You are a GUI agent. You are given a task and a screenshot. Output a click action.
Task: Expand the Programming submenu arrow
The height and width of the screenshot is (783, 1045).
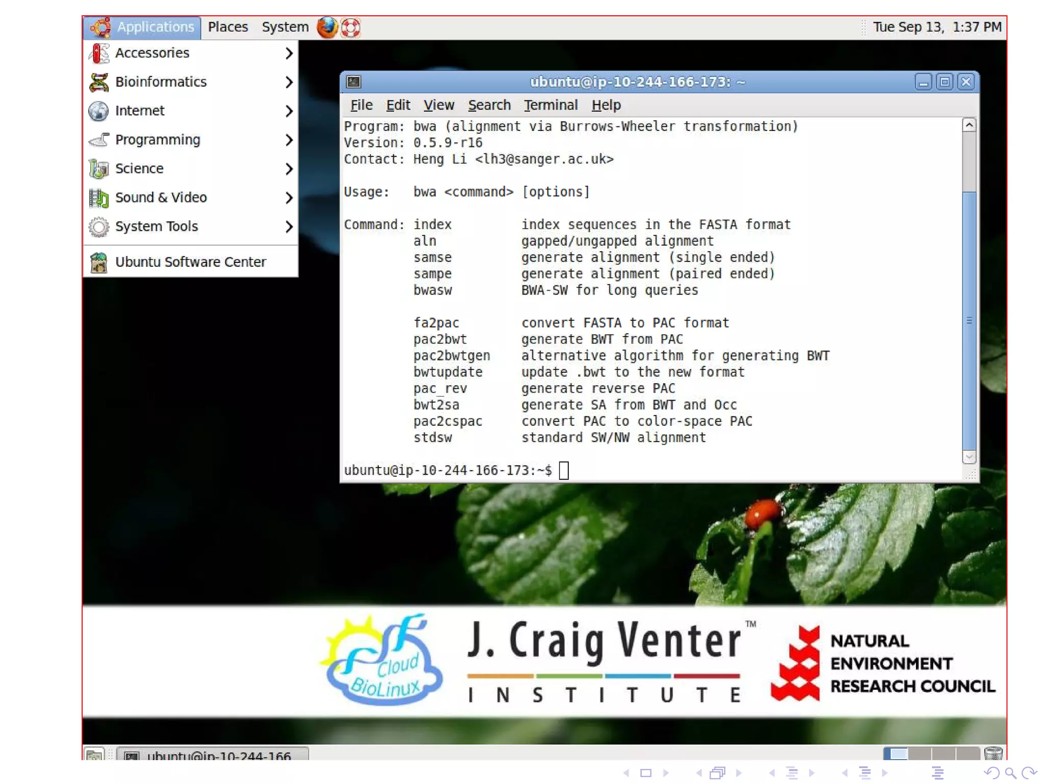click(x=289, y=140)
